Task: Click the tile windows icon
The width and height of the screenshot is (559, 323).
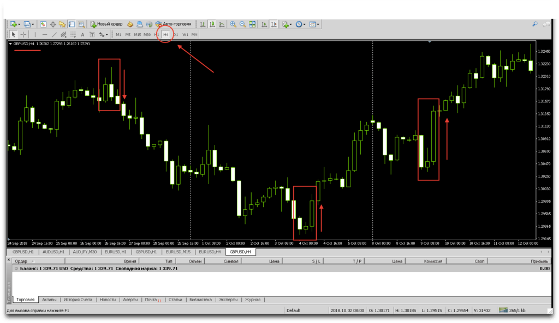Action: tap(252, 25)
